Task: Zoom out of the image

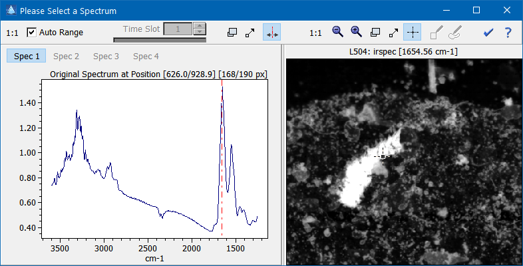Action: click(337, 32)
